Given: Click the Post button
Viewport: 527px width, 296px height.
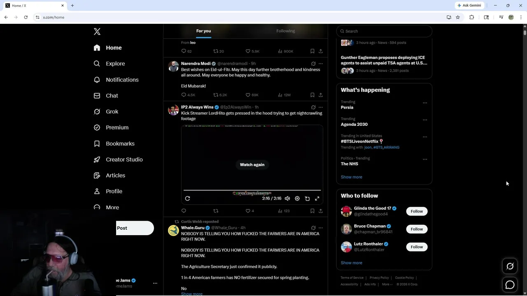Looking at the screenshot, I should (135, 228).
